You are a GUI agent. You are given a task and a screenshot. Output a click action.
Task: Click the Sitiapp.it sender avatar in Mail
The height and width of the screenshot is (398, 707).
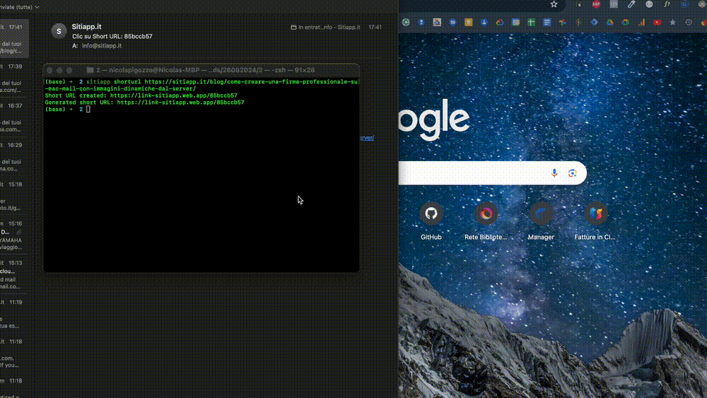(x=59, y=31)
